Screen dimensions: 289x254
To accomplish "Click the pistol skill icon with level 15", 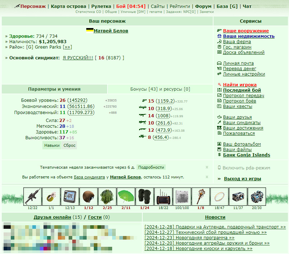I will coord(144,101).
